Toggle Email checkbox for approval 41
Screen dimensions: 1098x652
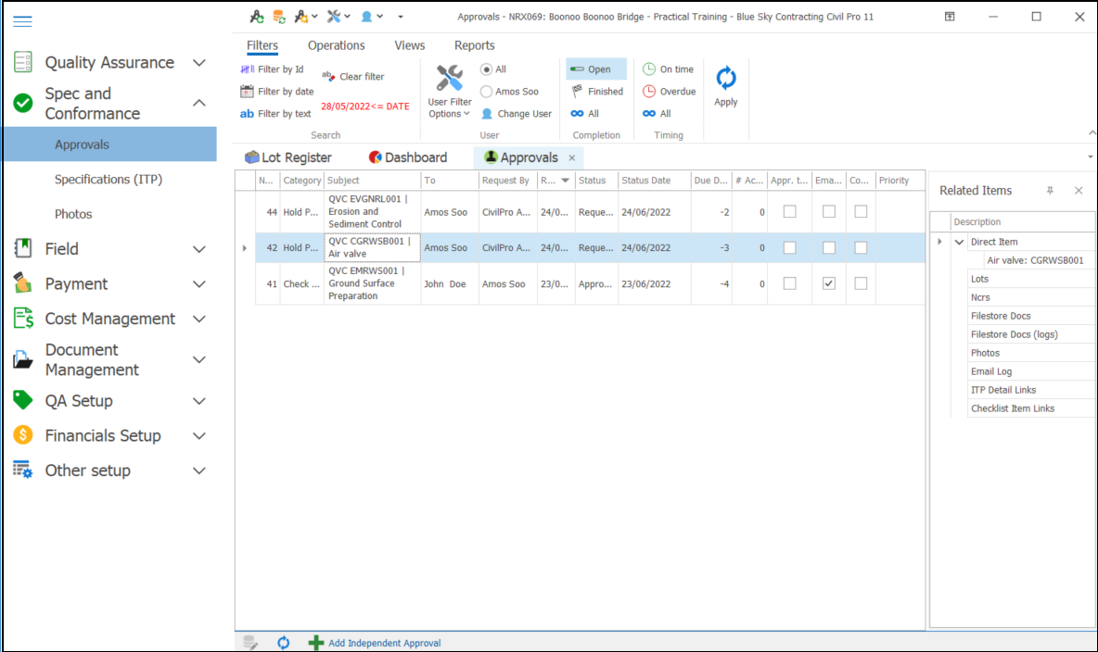(x=829, y=284)
